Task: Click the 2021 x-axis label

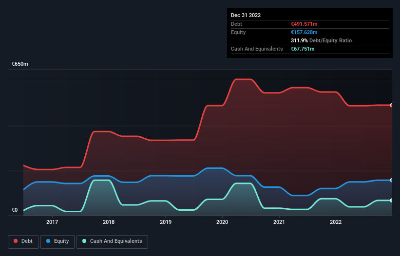Action: point(279,222)
